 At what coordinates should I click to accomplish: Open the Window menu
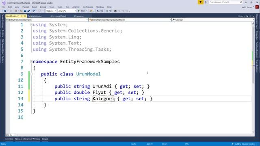pos(100,7)
